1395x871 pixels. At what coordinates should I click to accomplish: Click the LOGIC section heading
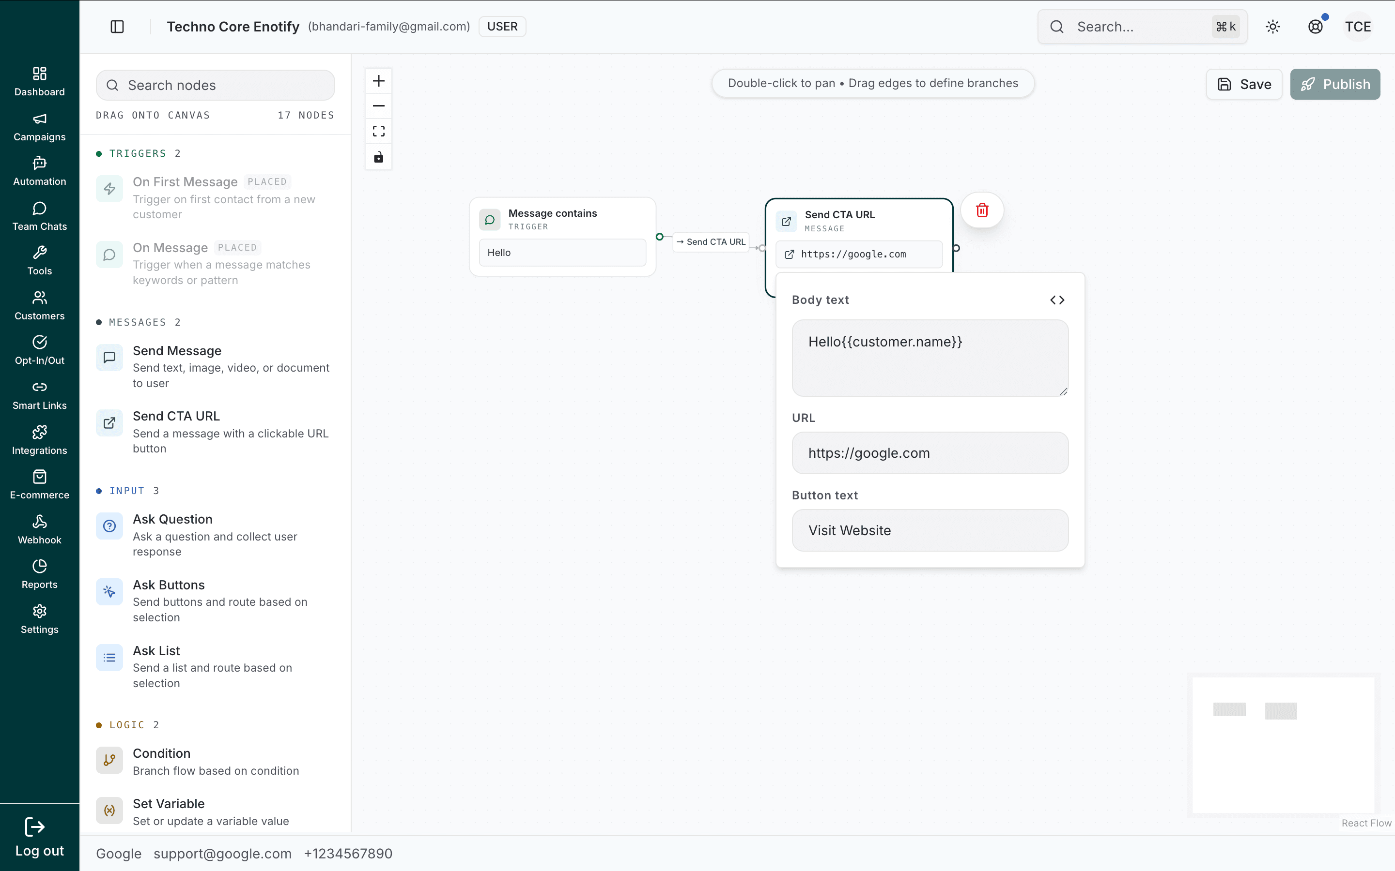tap(127, 725)
